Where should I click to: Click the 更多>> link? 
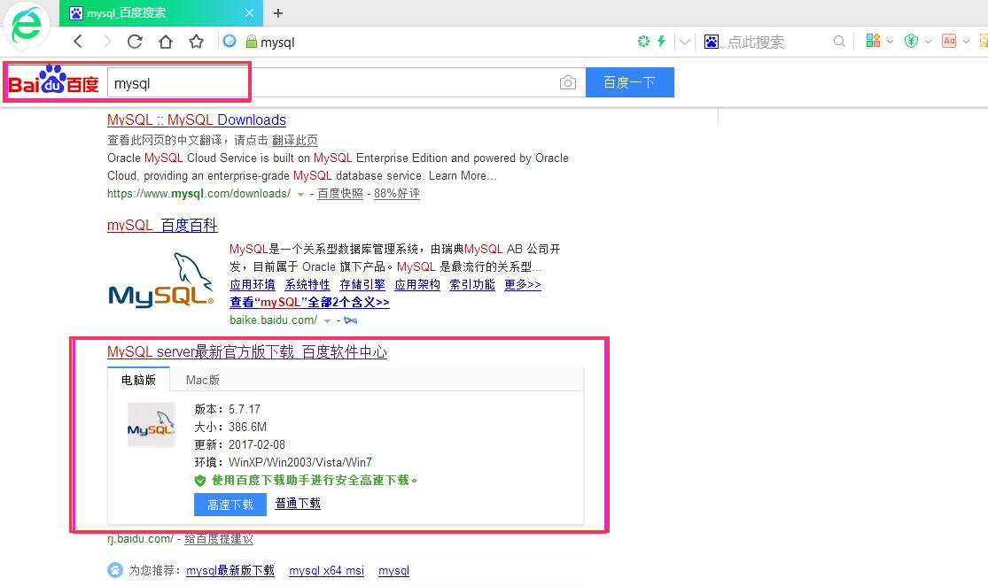coord(522,284)
